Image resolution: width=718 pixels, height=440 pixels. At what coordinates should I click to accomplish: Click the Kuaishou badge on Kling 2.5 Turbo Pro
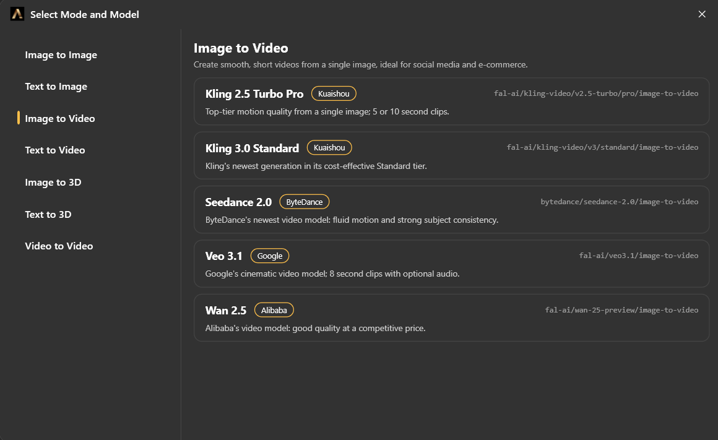pyautogui.click(x=334, y=93)
